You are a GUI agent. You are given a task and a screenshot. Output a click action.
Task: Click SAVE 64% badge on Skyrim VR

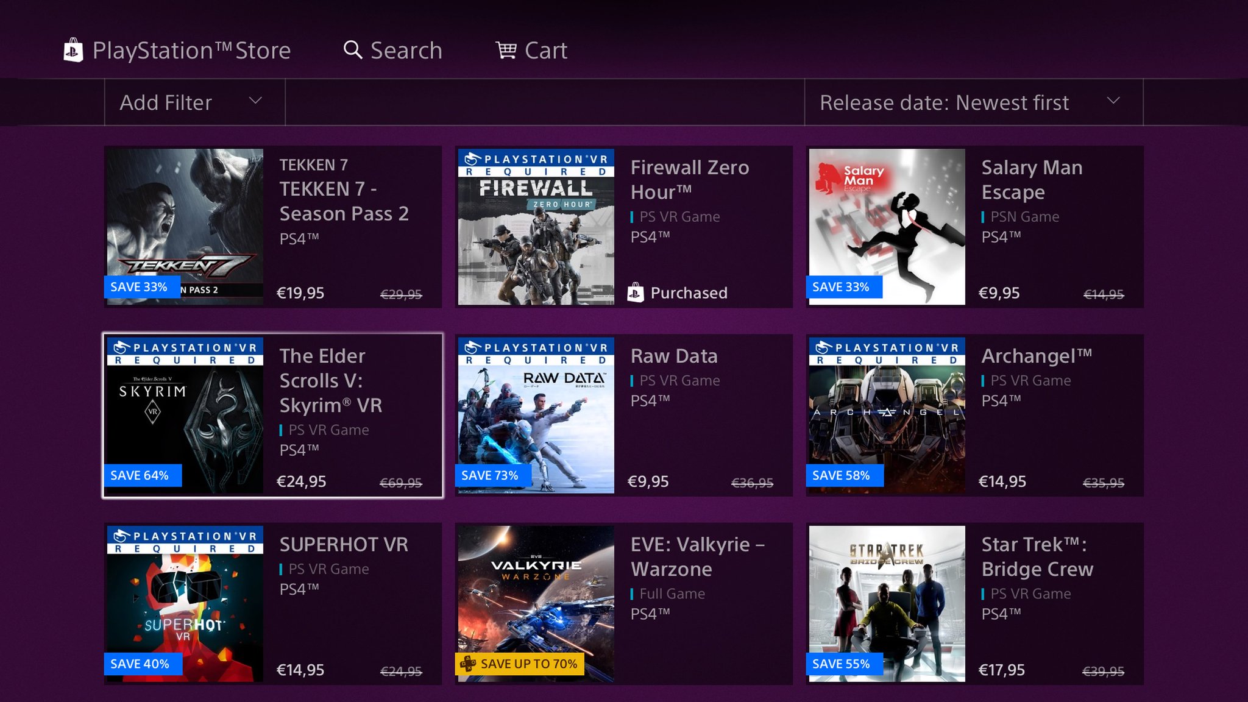143,475
